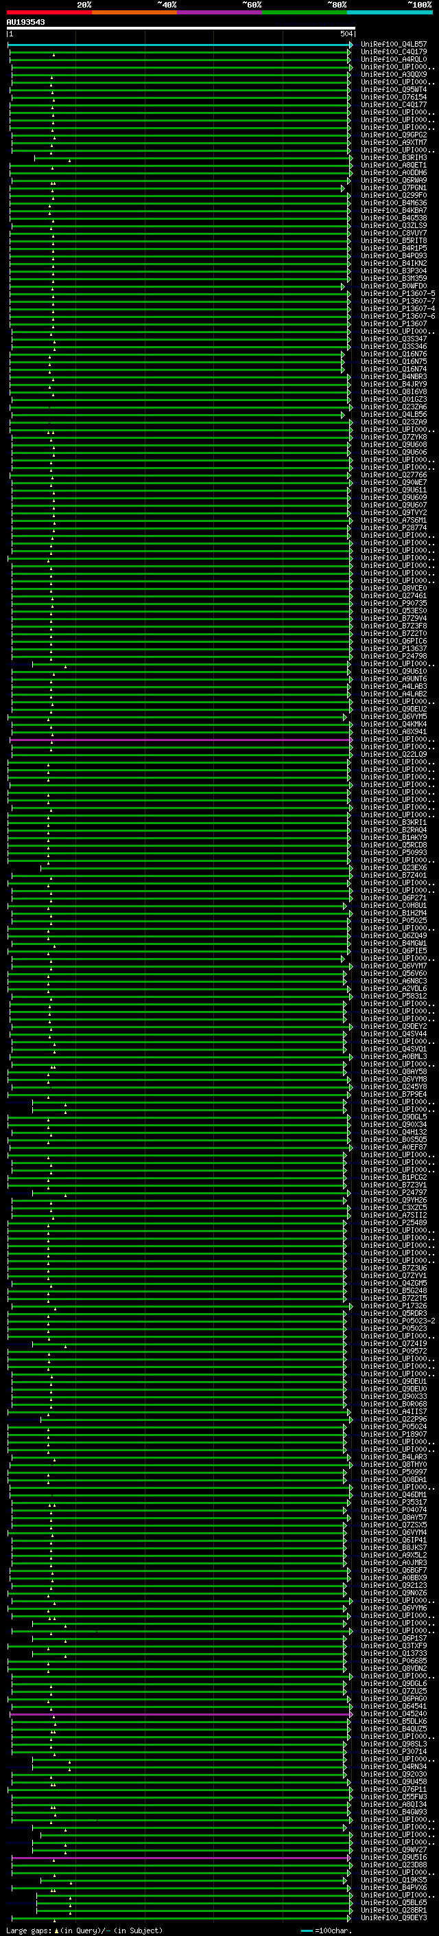
Task: Select entry UniRef100_B0WFD0
Action: (394, 286)
